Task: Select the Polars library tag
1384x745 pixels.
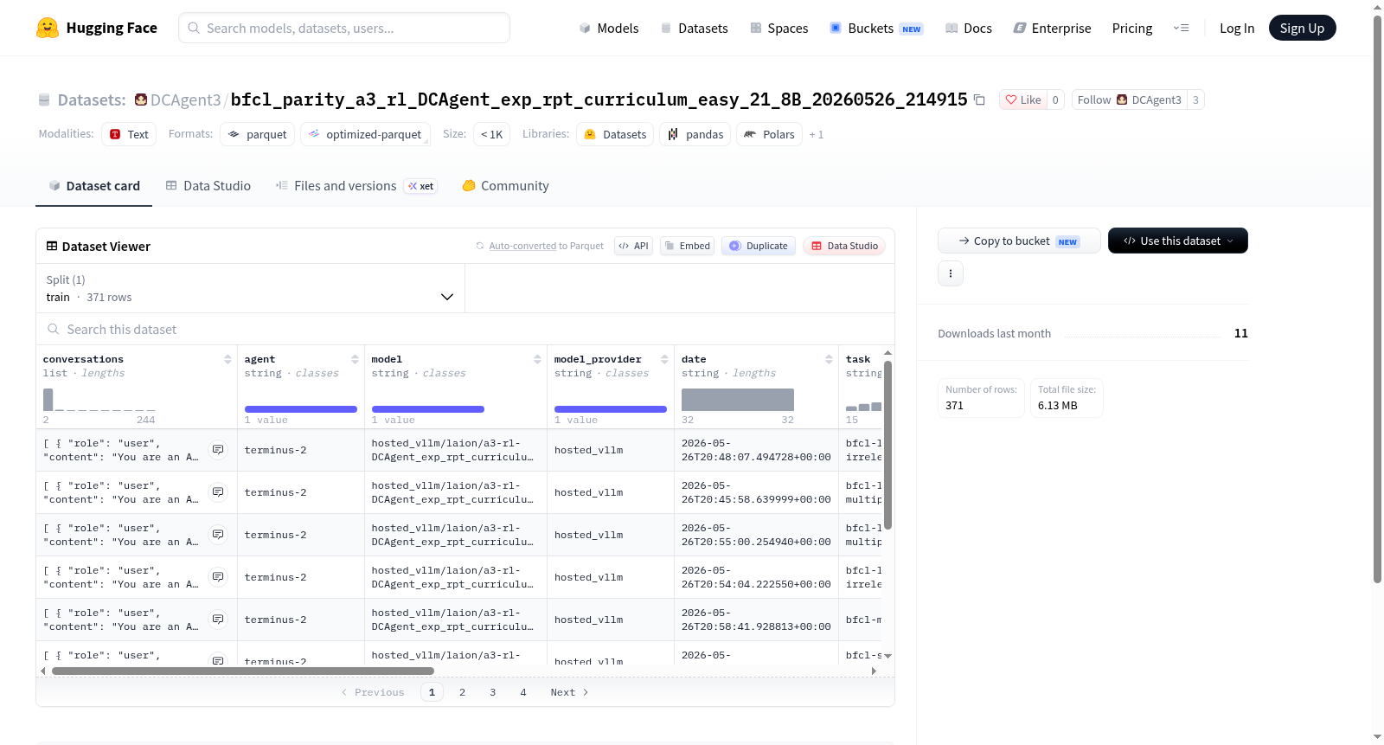Action: coord(769,134)
